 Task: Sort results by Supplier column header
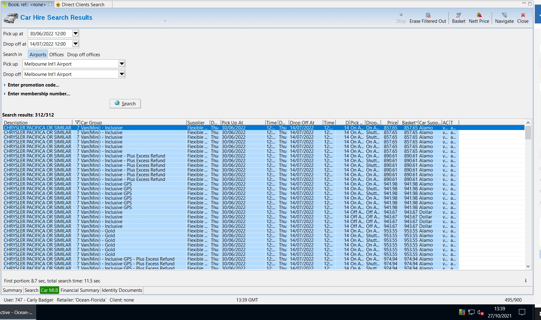(x=198, y=122)
